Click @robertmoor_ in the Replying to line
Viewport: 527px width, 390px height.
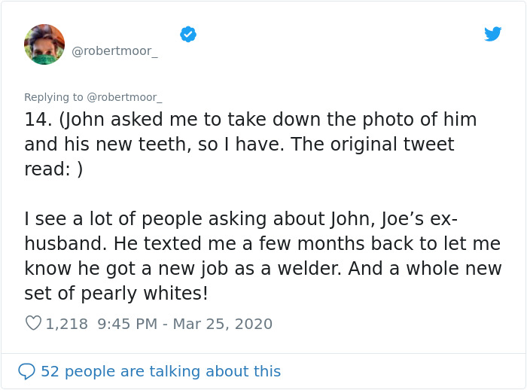125,97
